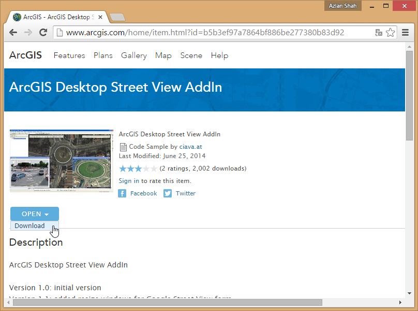Expand the OPEN dropdown button
This screenshot has height=311, width=418.
[35, 214]
